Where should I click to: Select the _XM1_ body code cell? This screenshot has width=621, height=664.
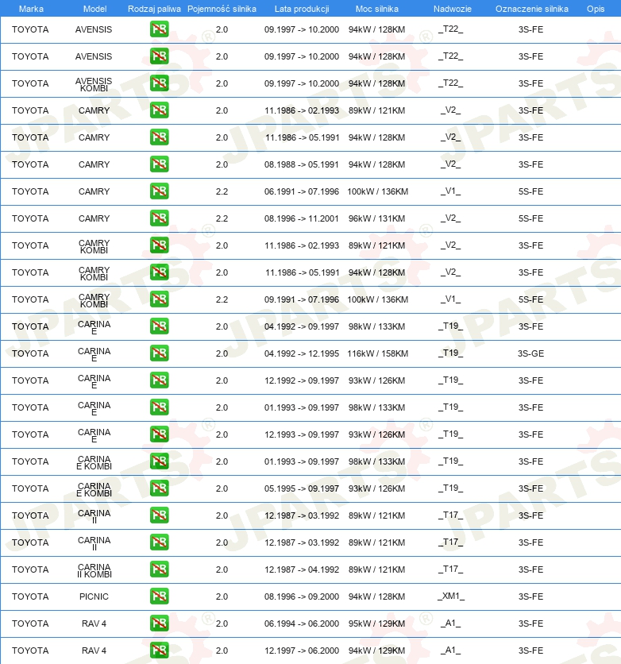(451, 596)
